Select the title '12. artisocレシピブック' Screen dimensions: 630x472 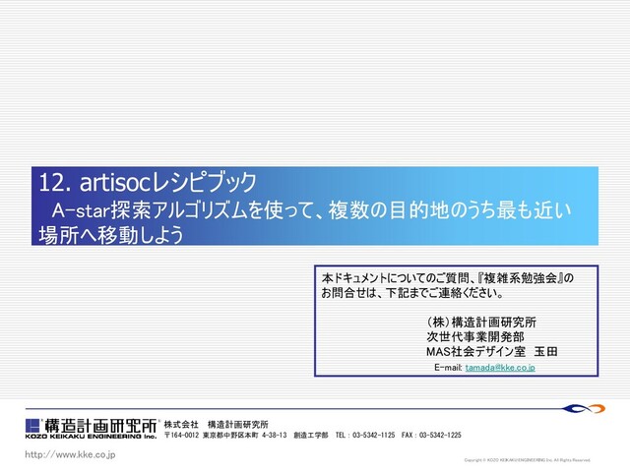tap(148, 182)
